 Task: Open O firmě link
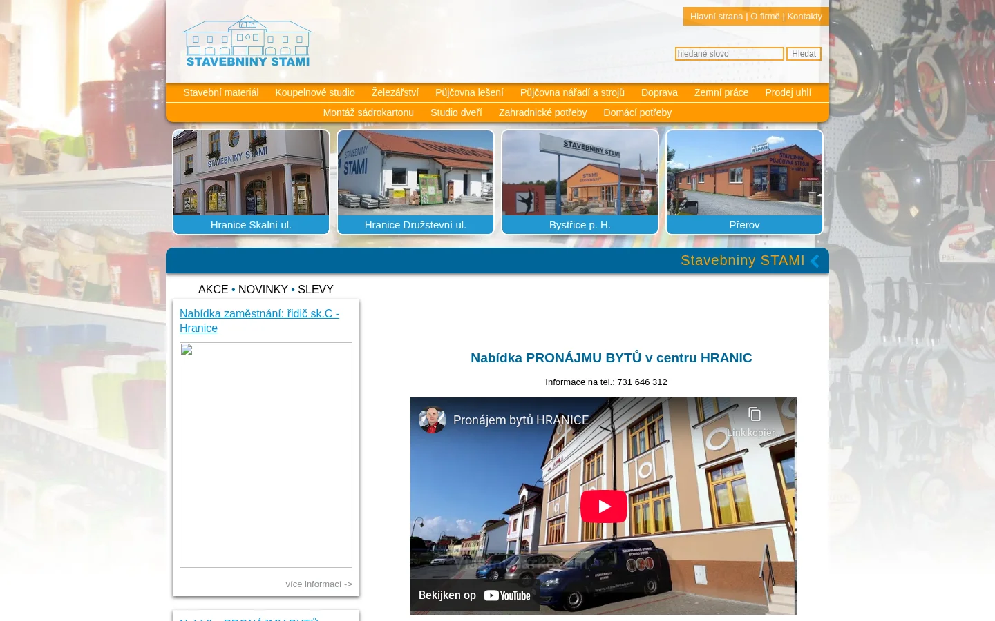pos(765,17)
